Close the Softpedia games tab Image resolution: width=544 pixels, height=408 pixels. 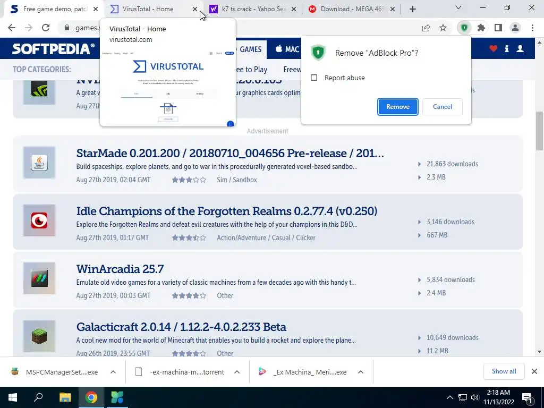[96, 9]
